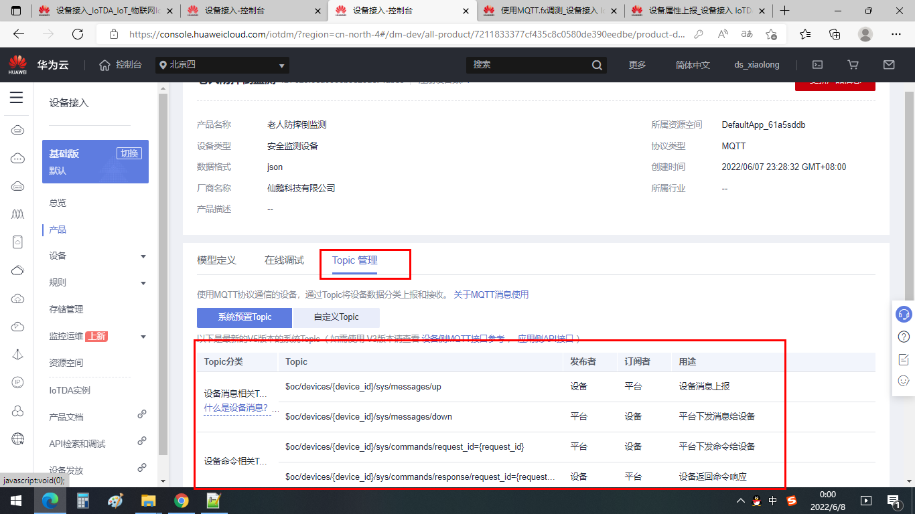
Task: Click the 切换 edition switch button
Action: tap(129, 153)
